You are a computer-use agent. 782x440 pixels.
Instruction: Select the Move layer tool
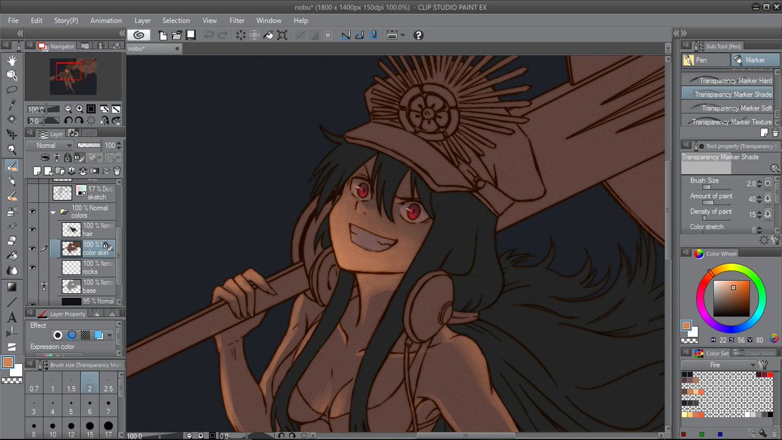[x=12, y=135]
